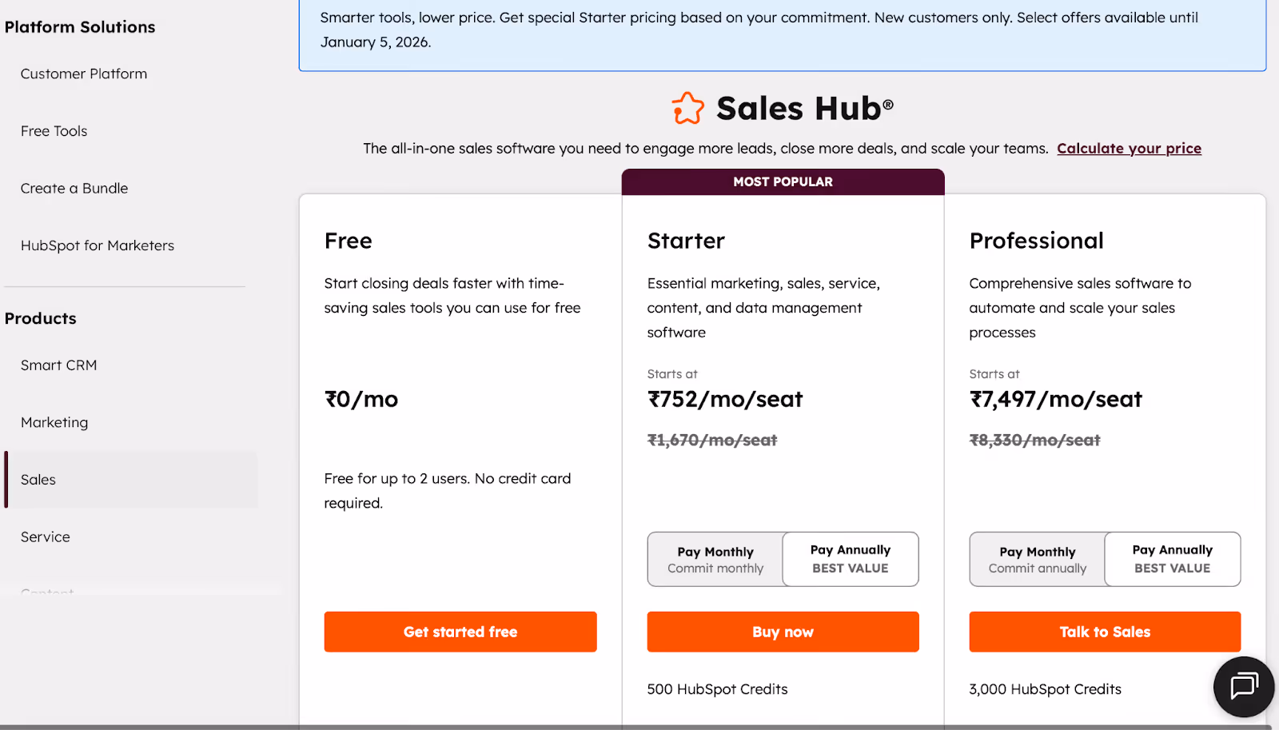Click Get started free on the Free plan
Screen dimensions: 1279x730
(x=460, y=632)
